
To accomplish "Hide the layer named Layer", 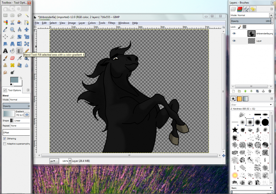I will coord(234,41).
